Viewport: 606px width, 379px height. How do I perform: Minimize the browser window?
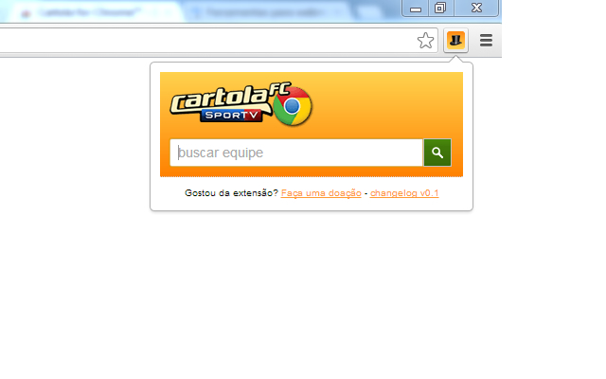click(x=416, y=9)
